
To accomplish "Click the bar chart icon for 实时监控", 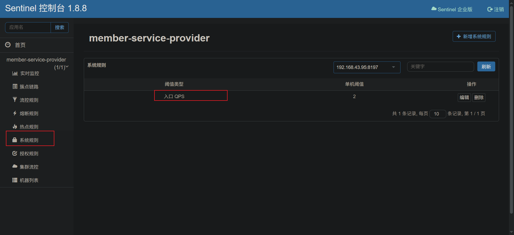I will pos(15,74).
